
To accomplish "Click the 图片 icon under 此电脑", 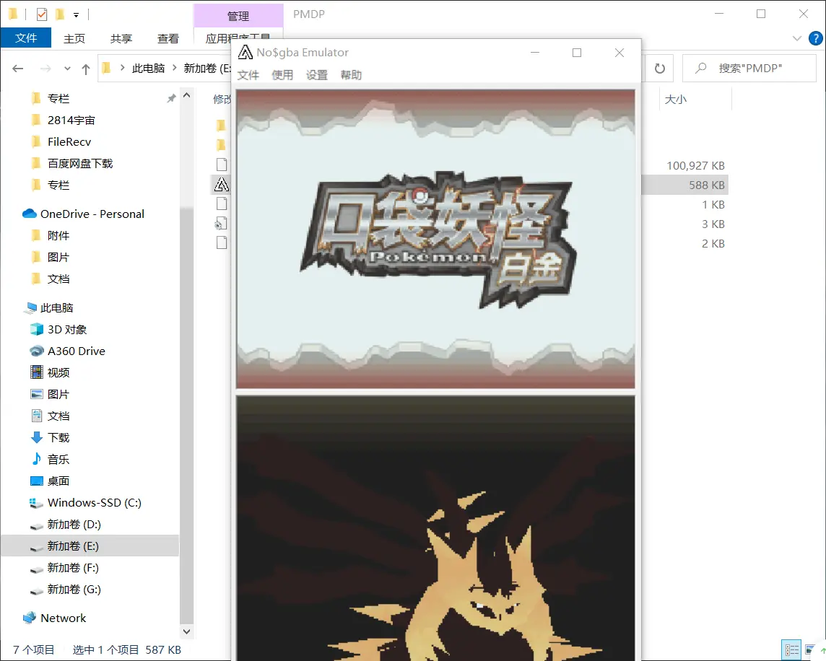I will [x=36, y=394].
